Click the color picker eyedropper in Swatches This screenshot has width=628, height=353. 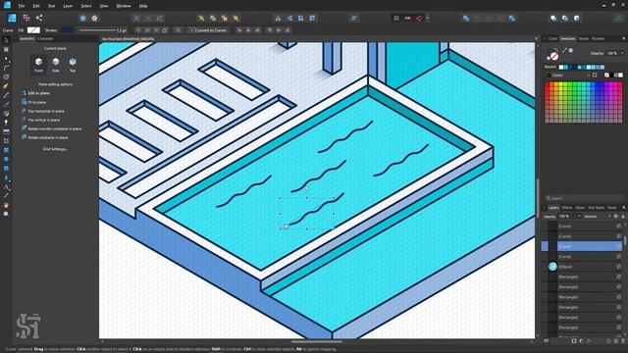(564, 50)
